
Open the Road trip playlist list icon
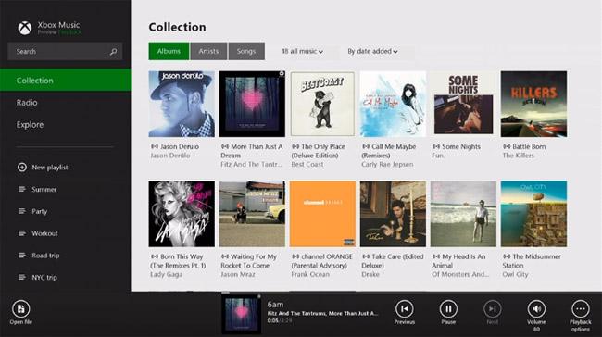click(22, 256)
